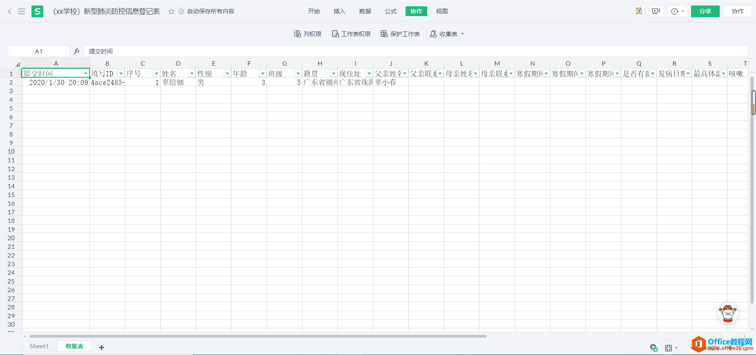
Task: Click the green 分享 button
Action: pos(705,11)
